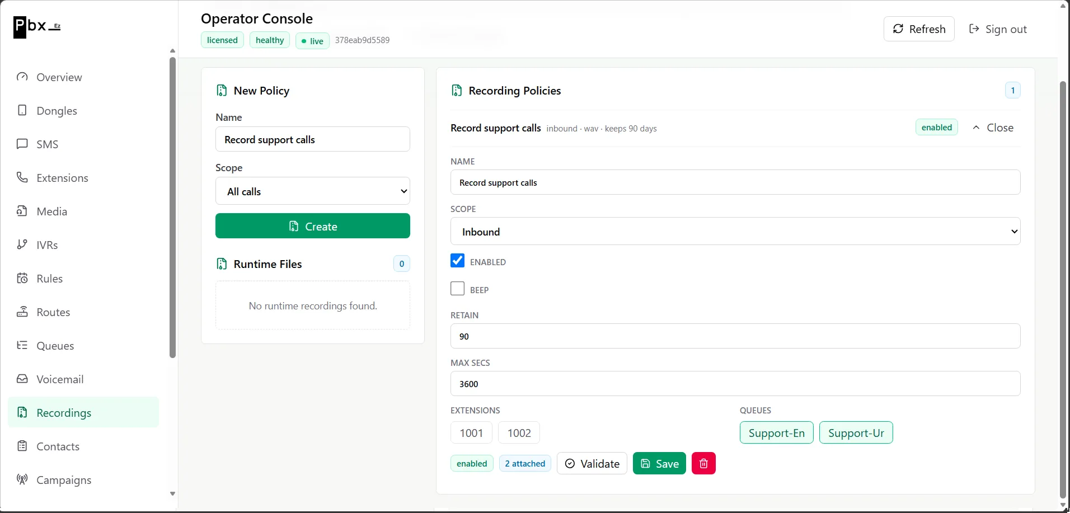This screenshot has height=513, width=1070.
Task: Click the Extensions phone icon
Action: tap(22, 177)
